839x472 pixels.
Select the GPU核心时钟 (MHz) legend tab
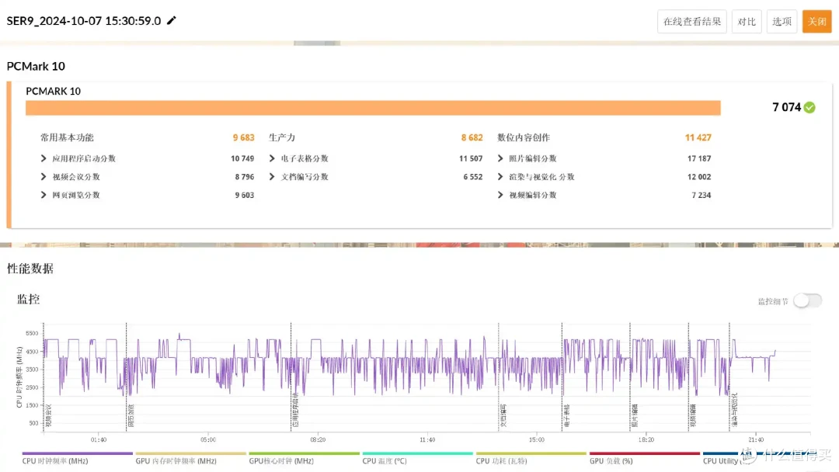[304, 459]
